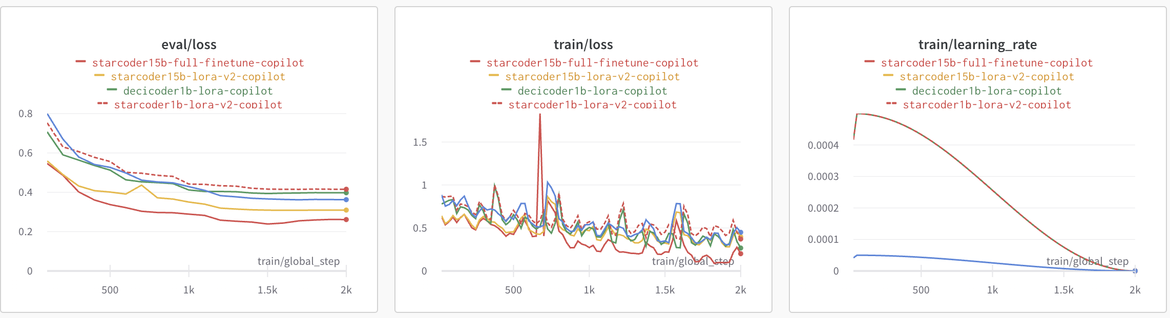
Task: Click the lowest red endpoint dot in eval/loss
Action: click(346, 220)
